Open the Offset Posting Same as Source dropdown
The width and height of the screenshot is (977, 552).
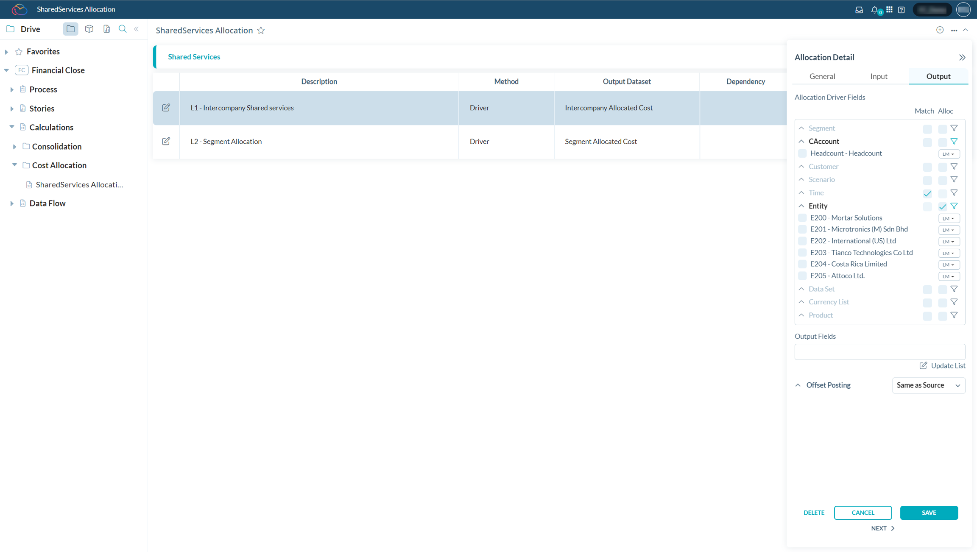click(x=928, y=385)
